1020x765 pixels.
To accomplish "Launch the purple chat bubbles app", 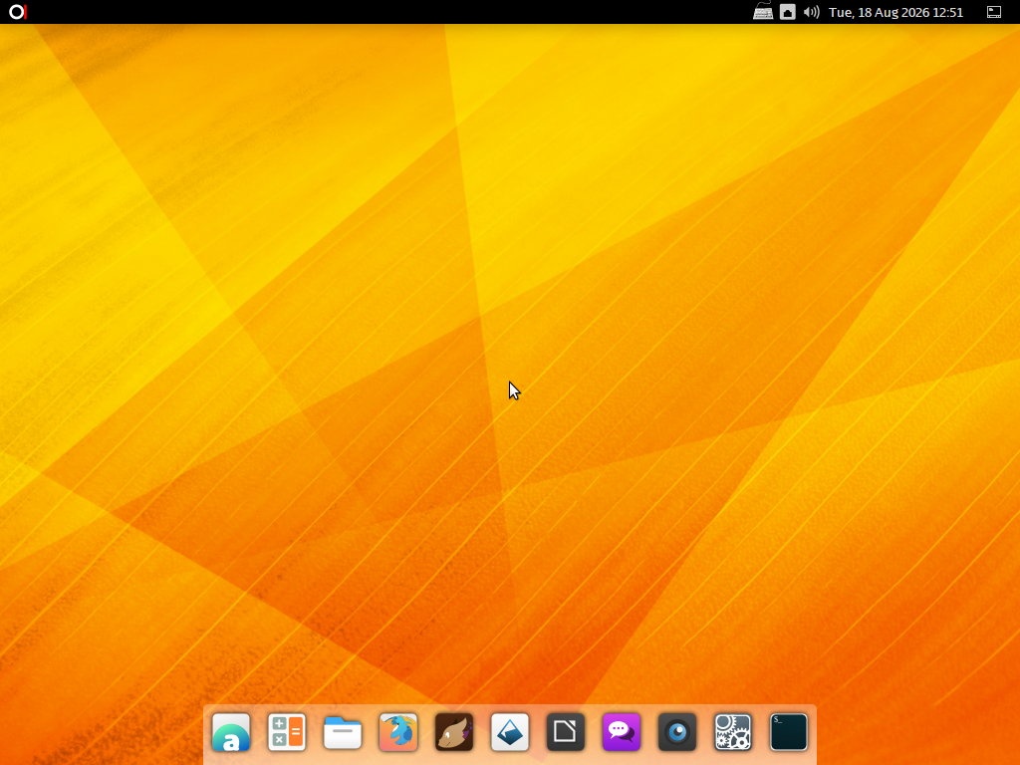I will [x=622, y=732].
